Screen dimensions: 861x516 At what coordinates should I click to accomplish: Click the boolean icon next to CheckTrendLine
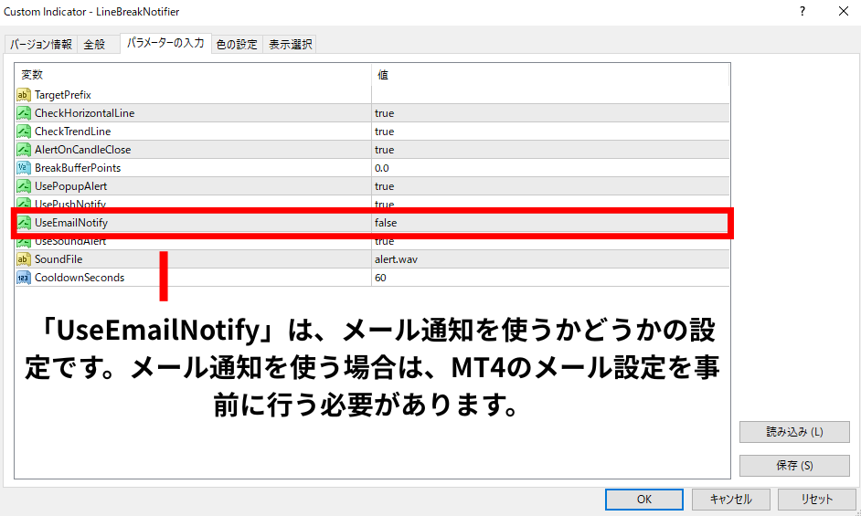tap(24, 132)
